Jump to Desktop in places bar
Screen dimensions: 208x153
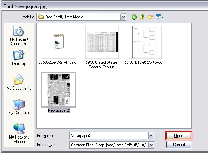point(19,58)
